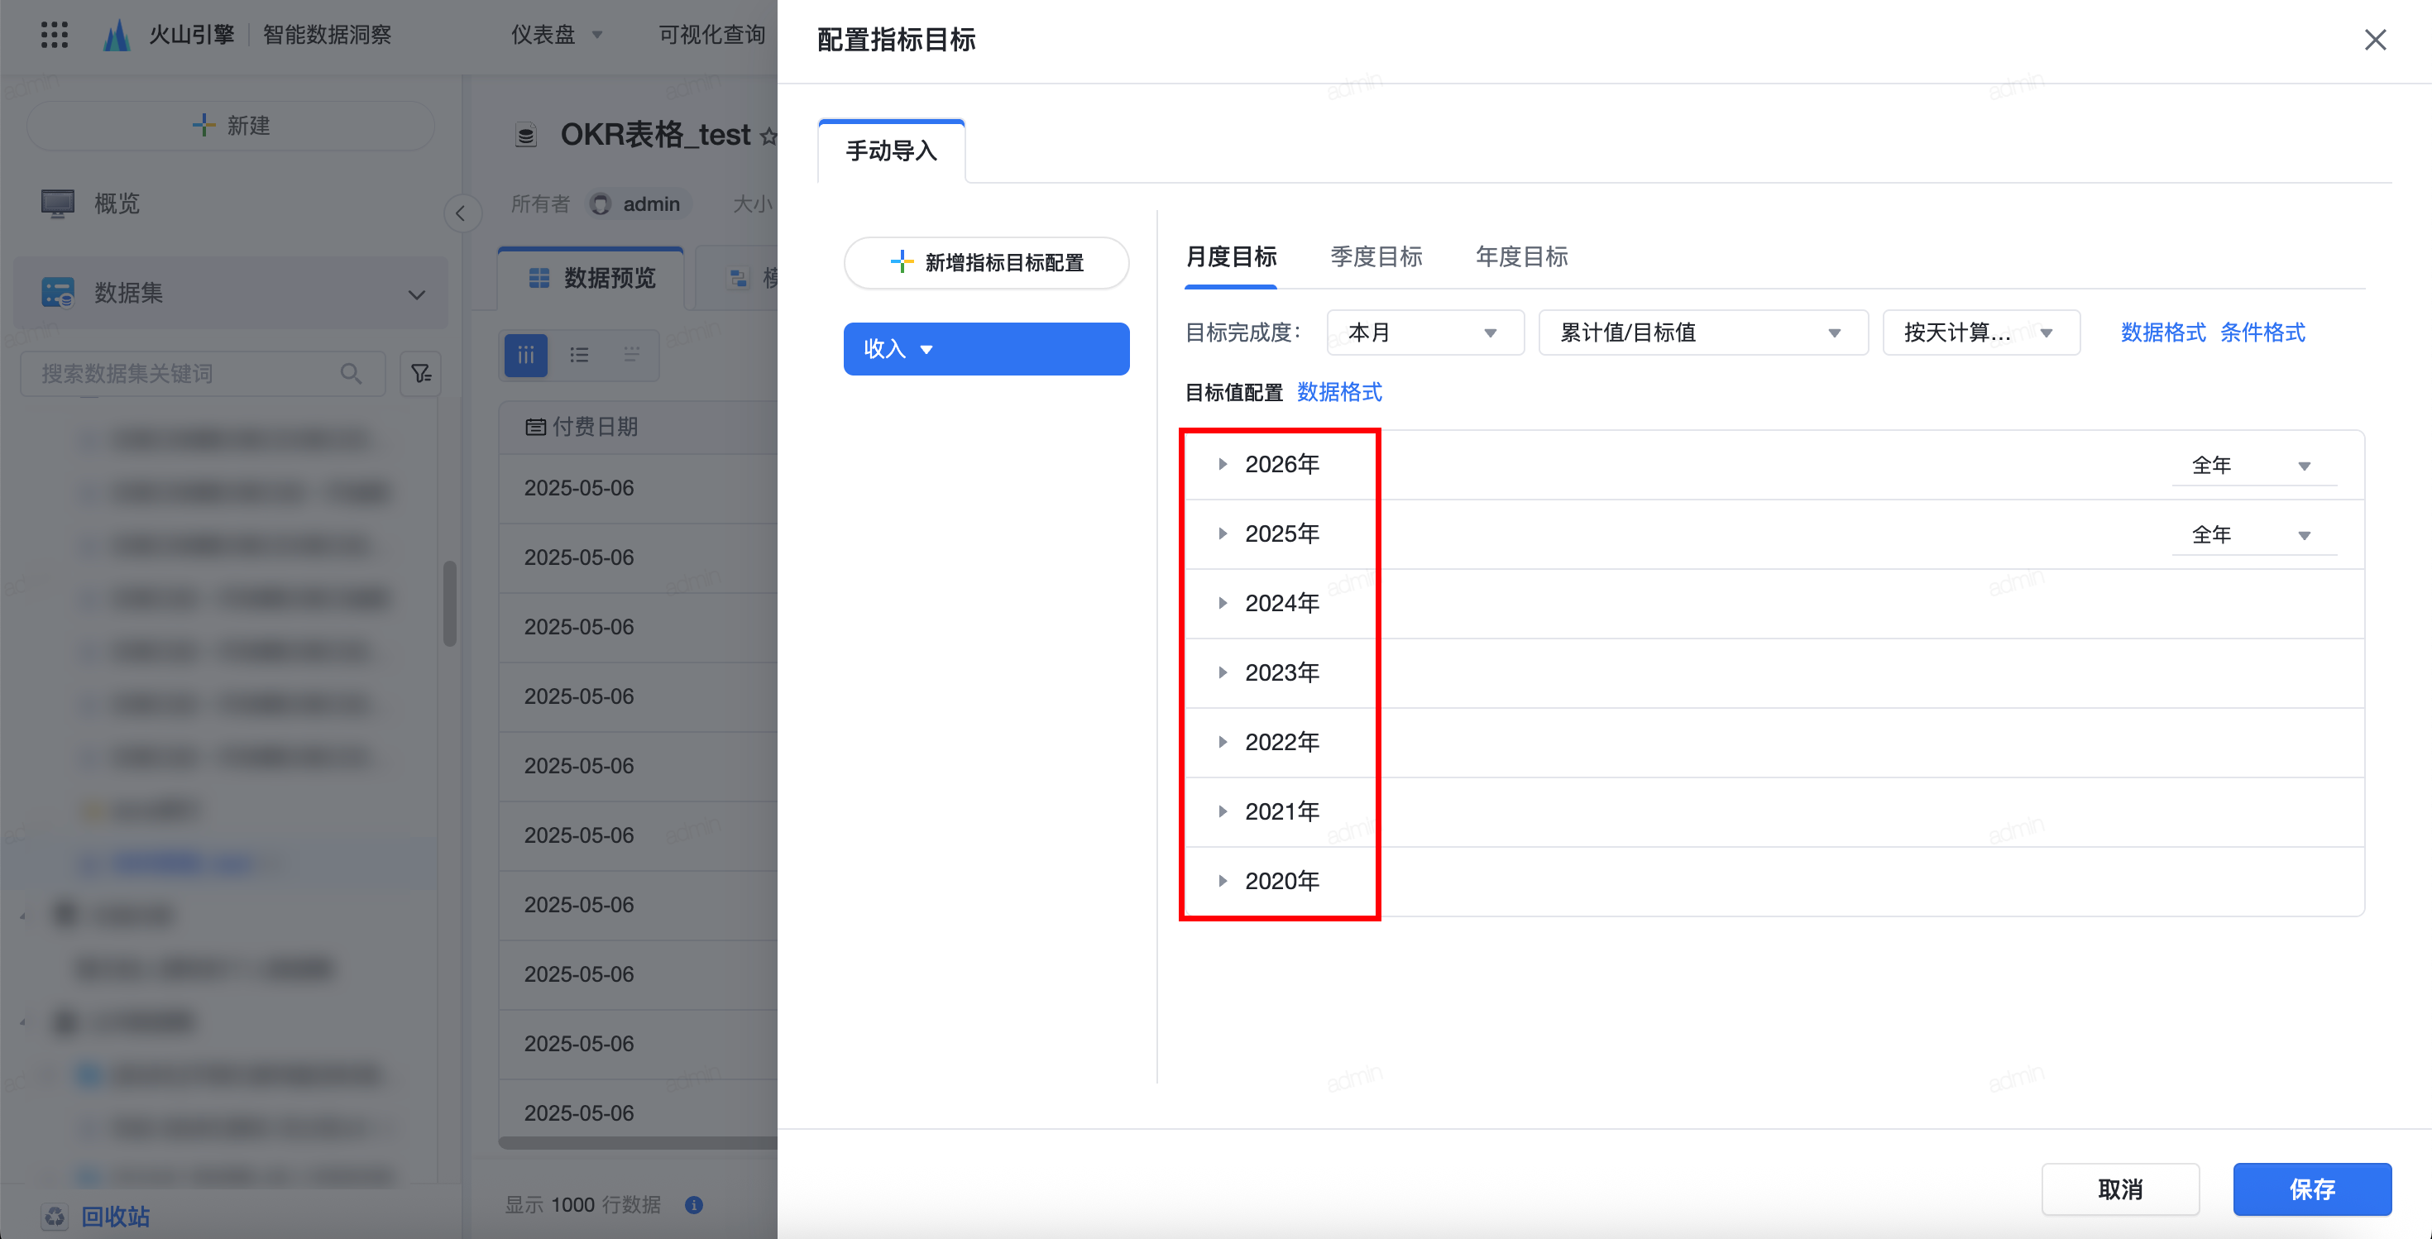Screen dimensions: 2432x1239
Task: Click the admin avatar icon
Action: (x=601, y=203)
